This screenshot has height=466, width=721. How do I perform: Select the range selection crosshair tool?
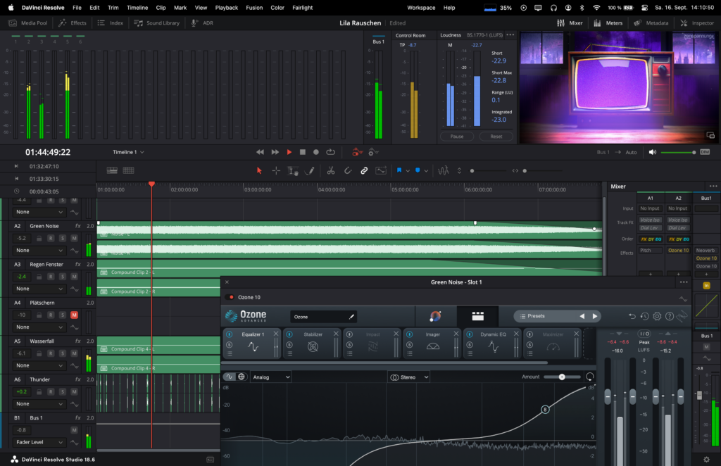point(276,170)
